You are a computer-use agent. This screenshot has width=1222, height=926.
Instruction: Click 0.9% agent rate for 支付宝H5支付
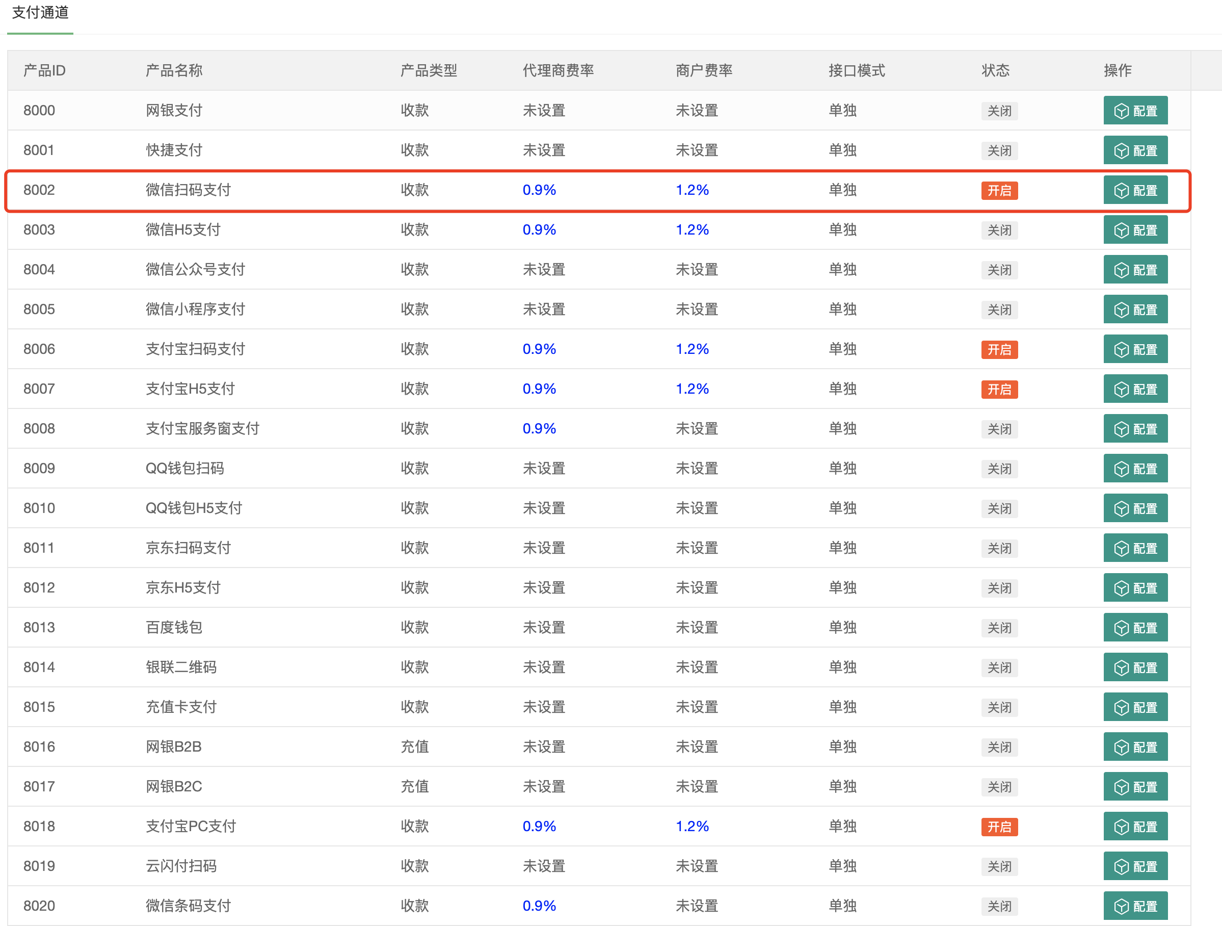[x=539, y=389]
